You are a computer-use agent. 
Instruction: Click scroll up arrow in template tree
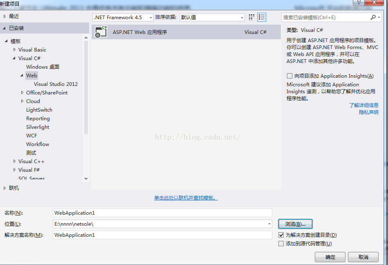click(x=86, y=38)
